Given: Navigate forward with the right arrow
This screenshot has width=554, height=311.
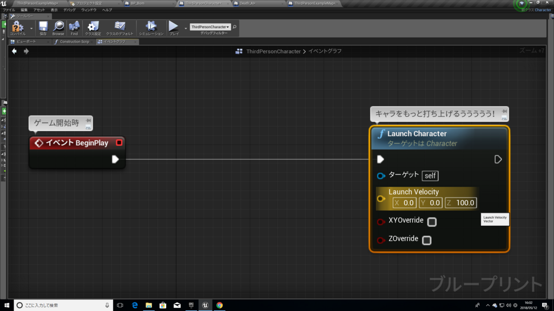Looking at the screenshot, I should (x=26, y=51).
